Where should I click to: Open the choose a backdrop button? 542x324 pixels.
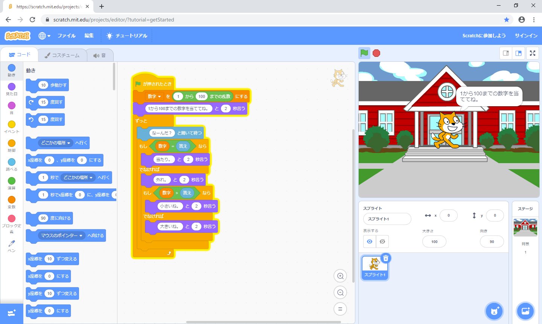(525, 311)
